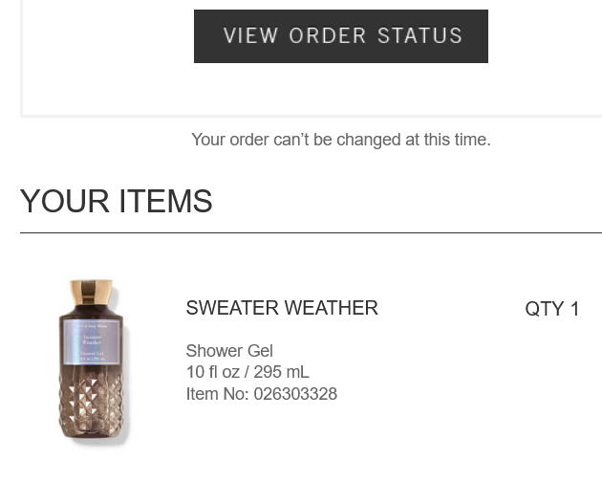The image size is (602, 504).
Task: Click the View Order Status button
Action: click(340, 36)
